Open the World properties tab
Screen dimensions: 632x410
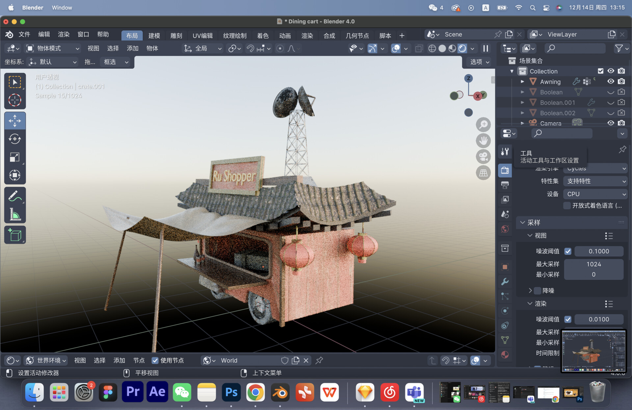(505, 229)
